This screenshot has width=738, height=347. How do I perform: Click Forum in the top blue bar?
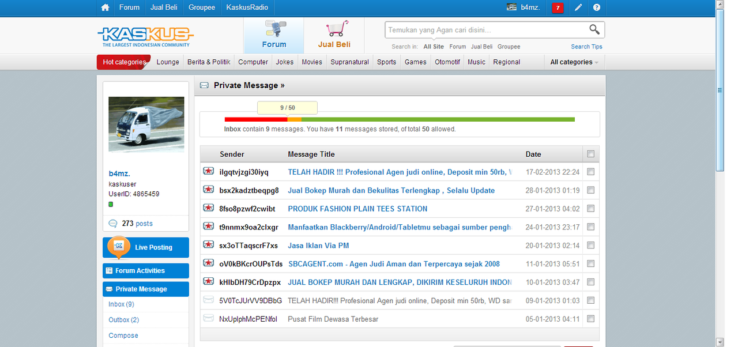pos(129,7)
